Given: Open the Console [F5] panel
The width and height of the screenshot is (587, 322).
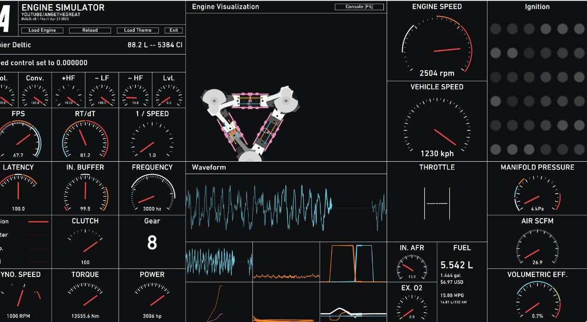Looking at the screenshot, I should (x=359, y=7).
